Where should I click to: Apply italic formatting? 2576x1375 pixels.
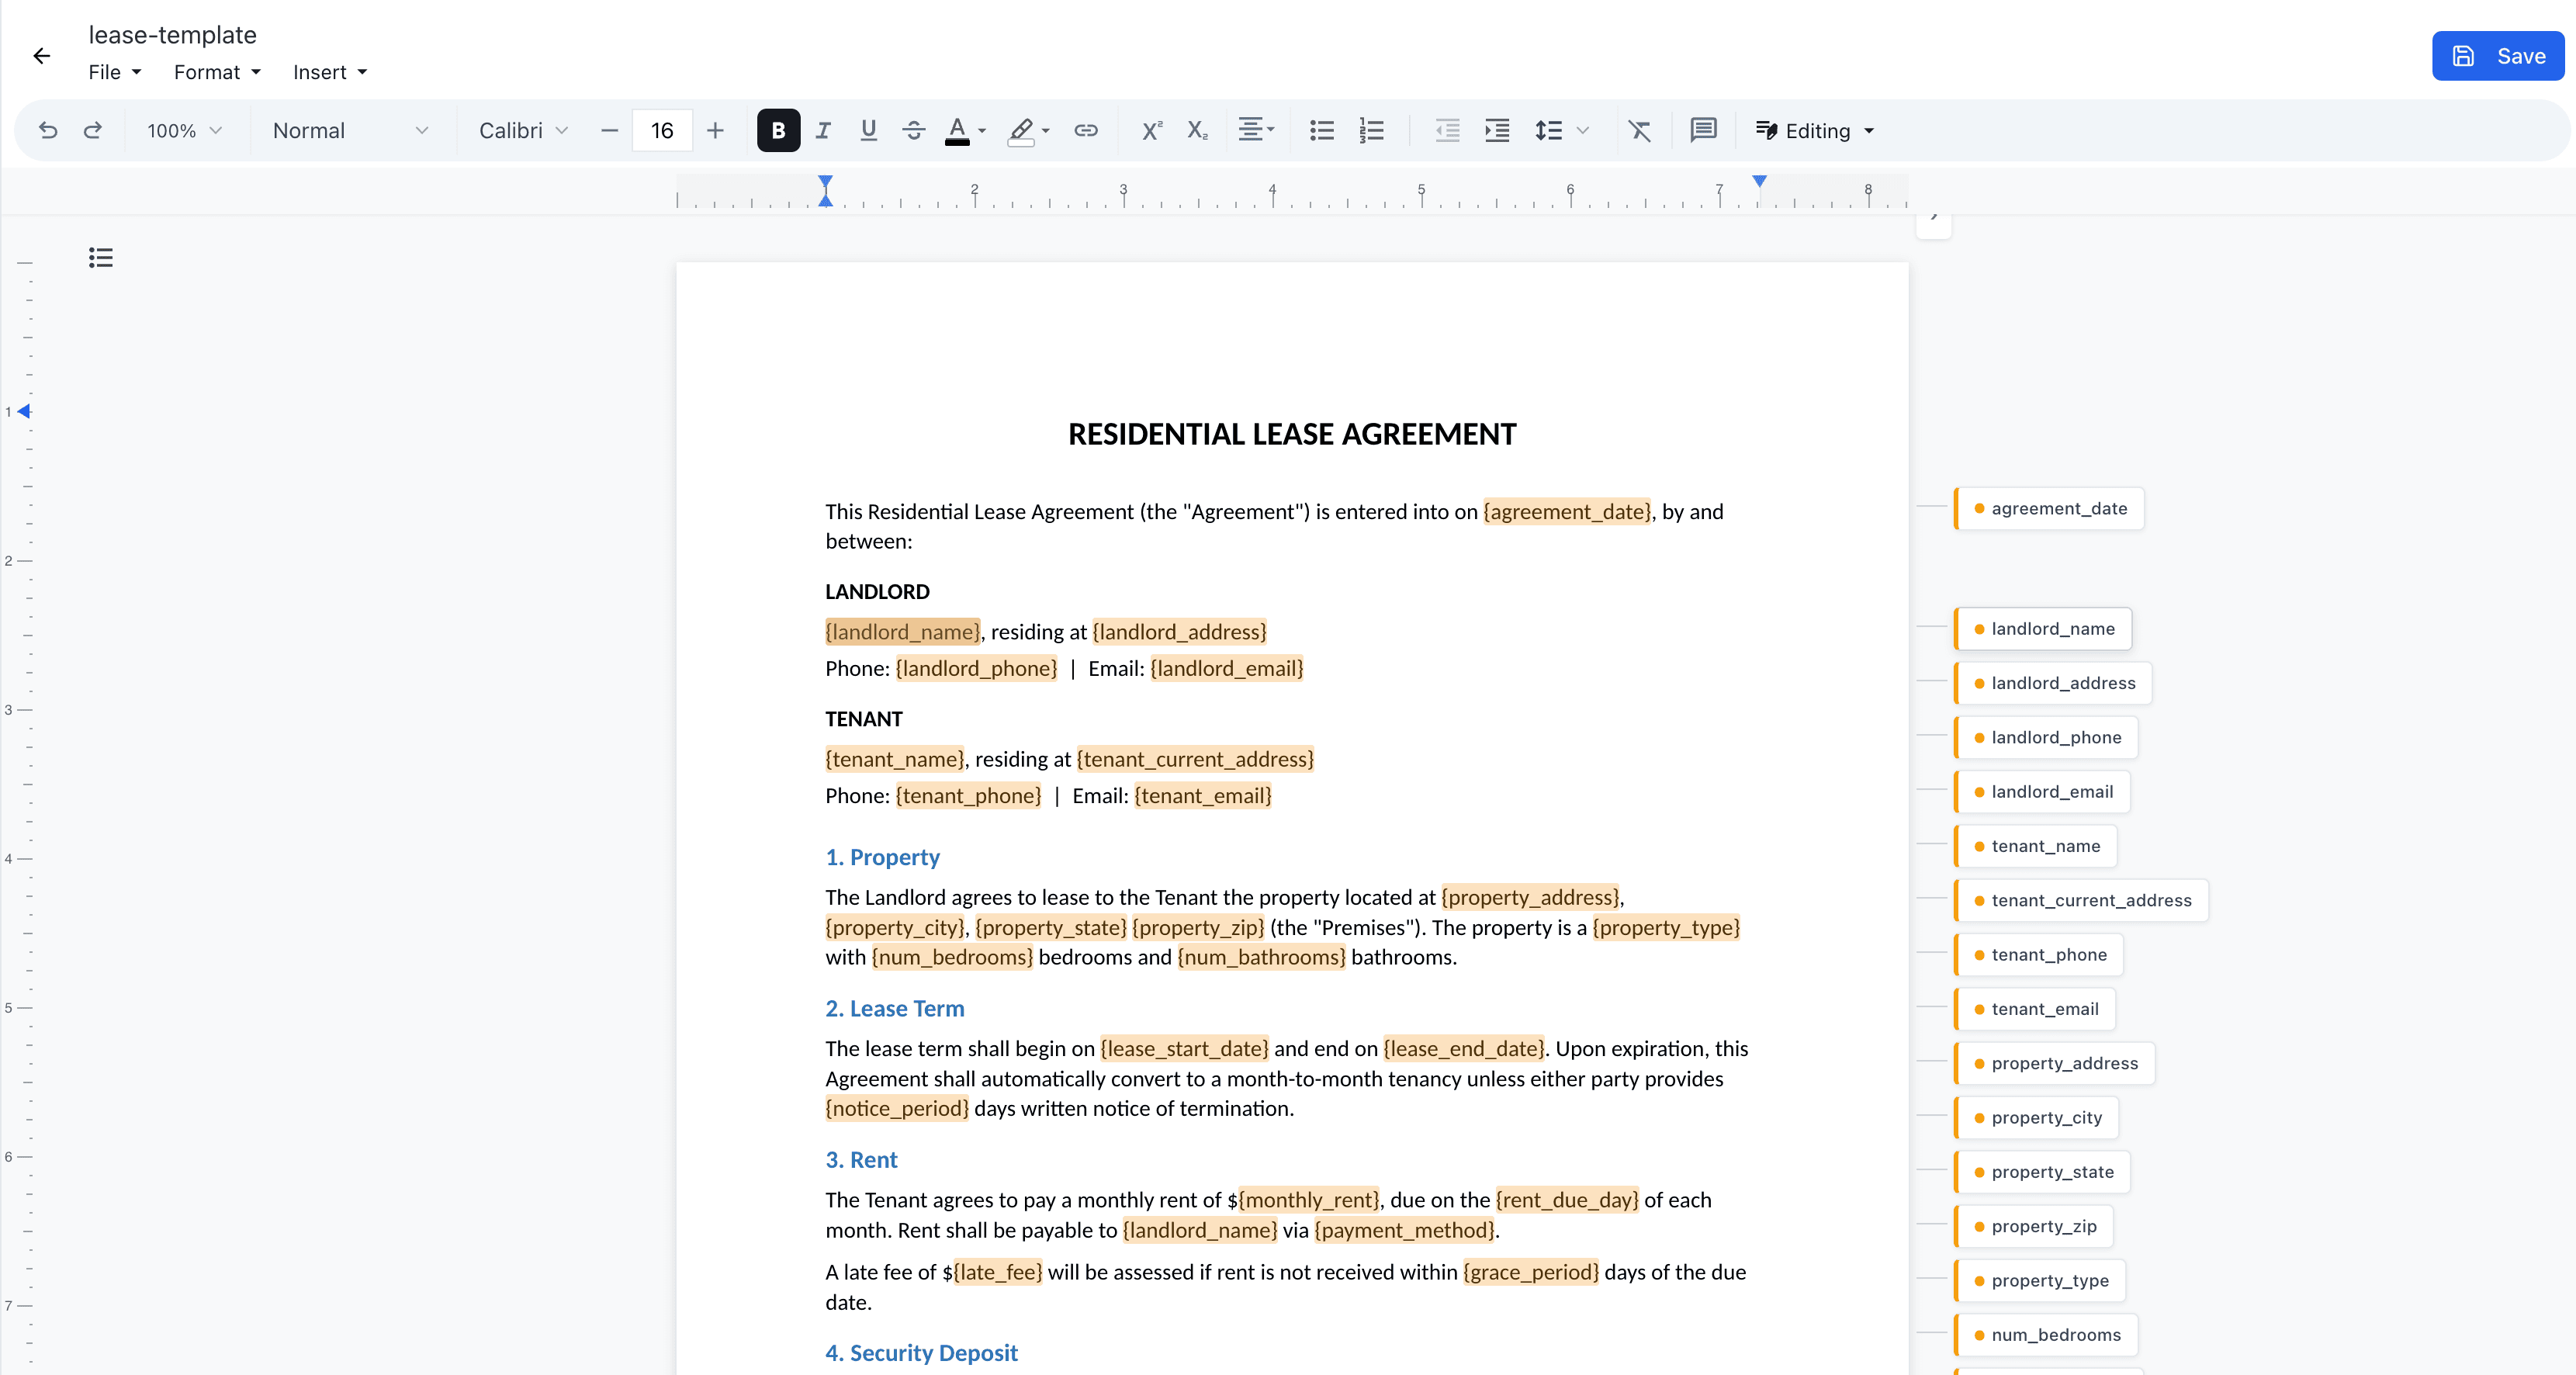click(823, 130)
